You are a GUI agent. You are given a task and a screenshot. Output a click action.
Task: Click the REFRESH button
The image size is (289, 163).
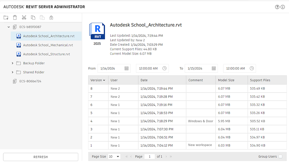(x=40, y=157)
